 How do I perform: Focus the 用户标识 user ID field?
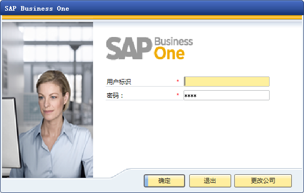pyautogui.click(x=227, y=82)
